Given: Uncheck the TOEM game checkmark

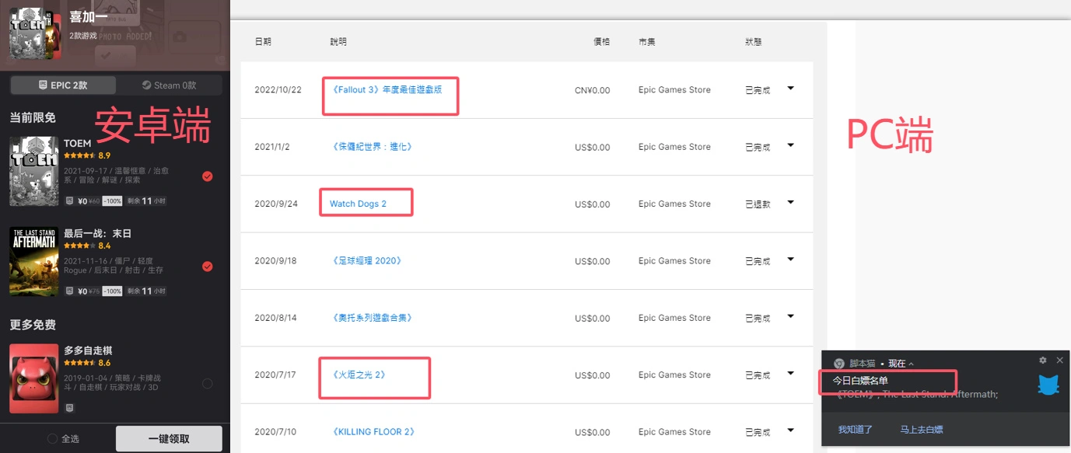Looking at the screenshot, I should [x=207, y=176].
